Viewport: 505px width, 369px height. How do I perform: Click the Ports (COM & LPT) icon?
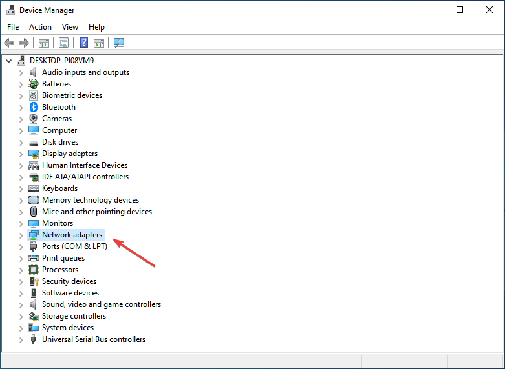tap(33, 246)
